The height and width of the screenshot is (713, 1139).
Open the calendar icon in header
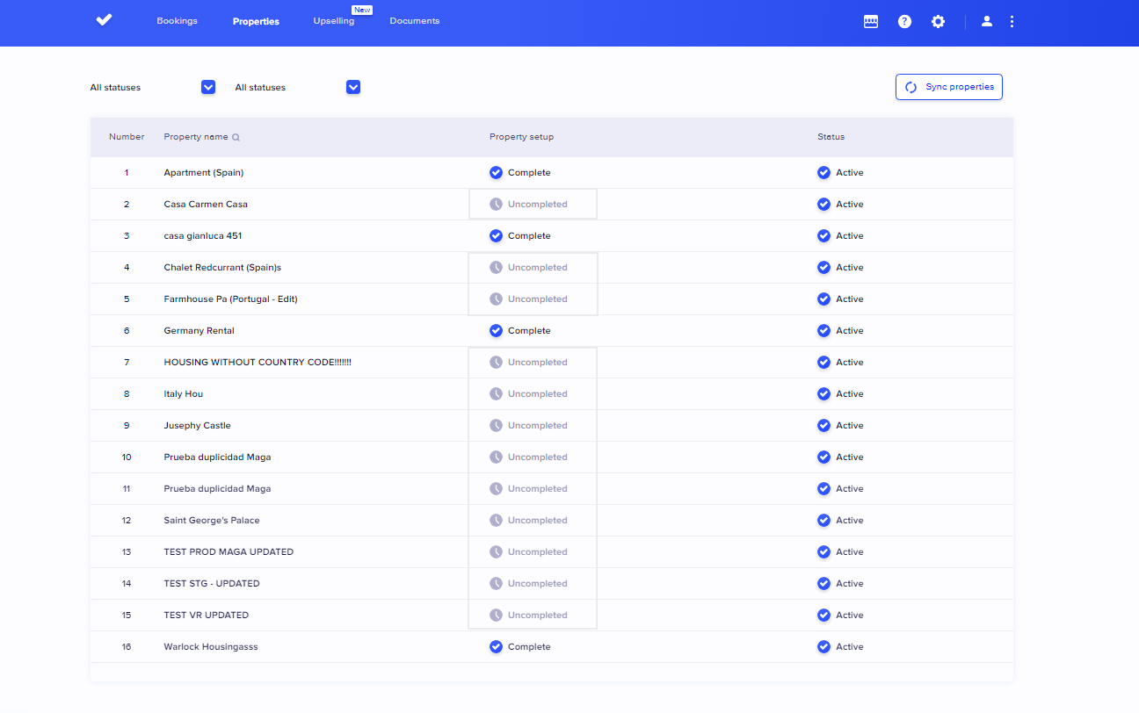tap(871, 21)
